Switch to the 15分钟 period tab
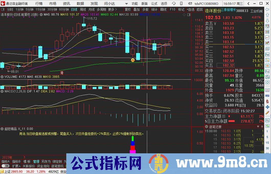The image size is (271, 174). [x=40, y=9]
